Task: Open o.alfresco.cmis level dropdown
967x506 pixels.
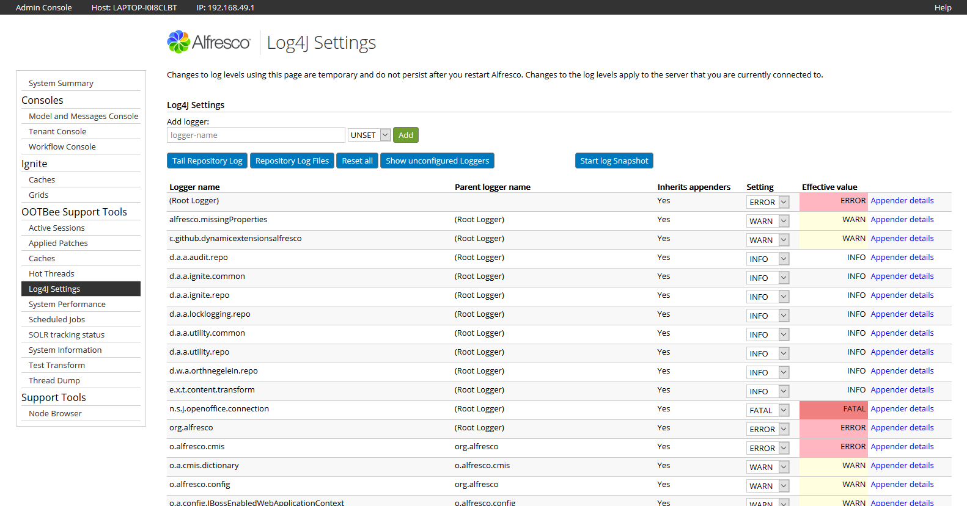Action: [768, 448]
